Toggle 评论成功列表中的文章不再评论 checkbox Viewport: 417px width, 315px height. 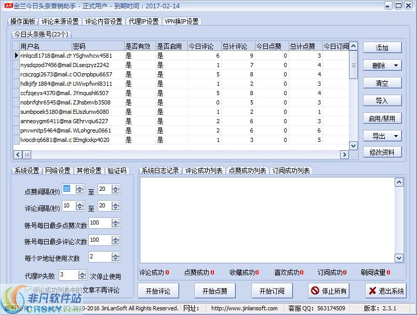[x=28, y=290]
